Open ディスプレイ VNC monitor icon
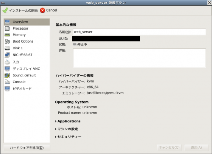 (7, 69)
